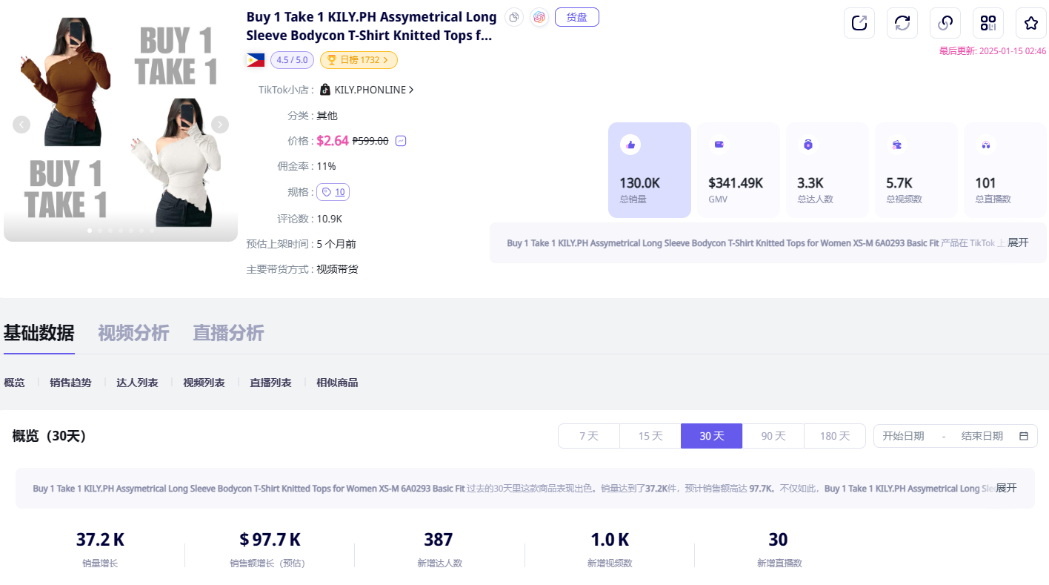The height and width of the screenshot is (585, 1049).
Task: Open the KILY.PHONLINE shop link
Action: 370,90
